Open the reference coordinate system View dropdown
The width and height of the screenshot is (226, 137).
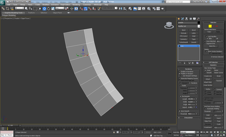point(60,8)
